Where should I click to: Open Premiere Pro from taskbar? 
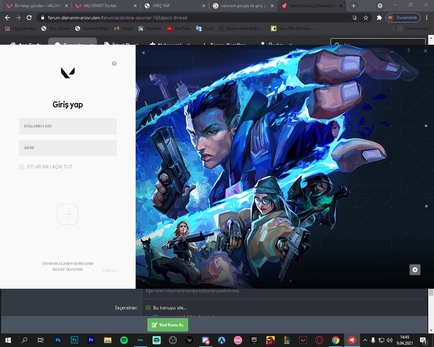click(x=91, y=340)
